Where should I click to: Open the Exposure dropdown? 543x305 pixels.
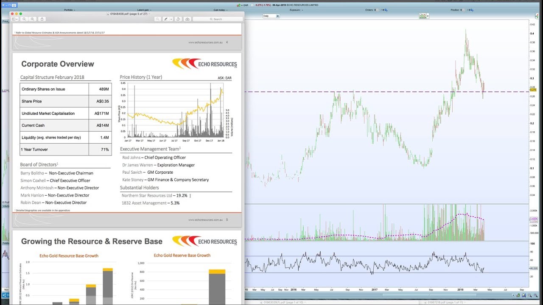pos(296,10)
